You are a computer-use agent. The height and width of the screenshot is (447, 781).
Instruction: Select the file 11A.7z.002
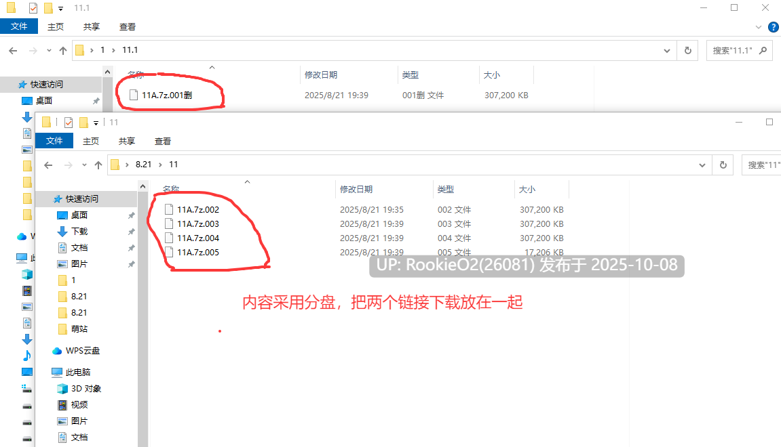197,210
